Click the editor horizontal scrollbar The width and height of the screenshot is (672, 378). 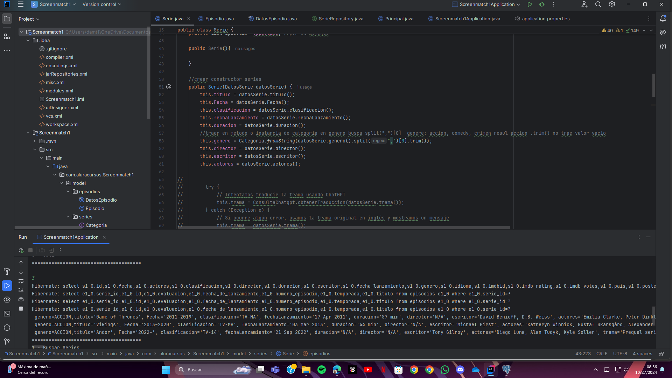pyautogui.click(x=343, y=227)
